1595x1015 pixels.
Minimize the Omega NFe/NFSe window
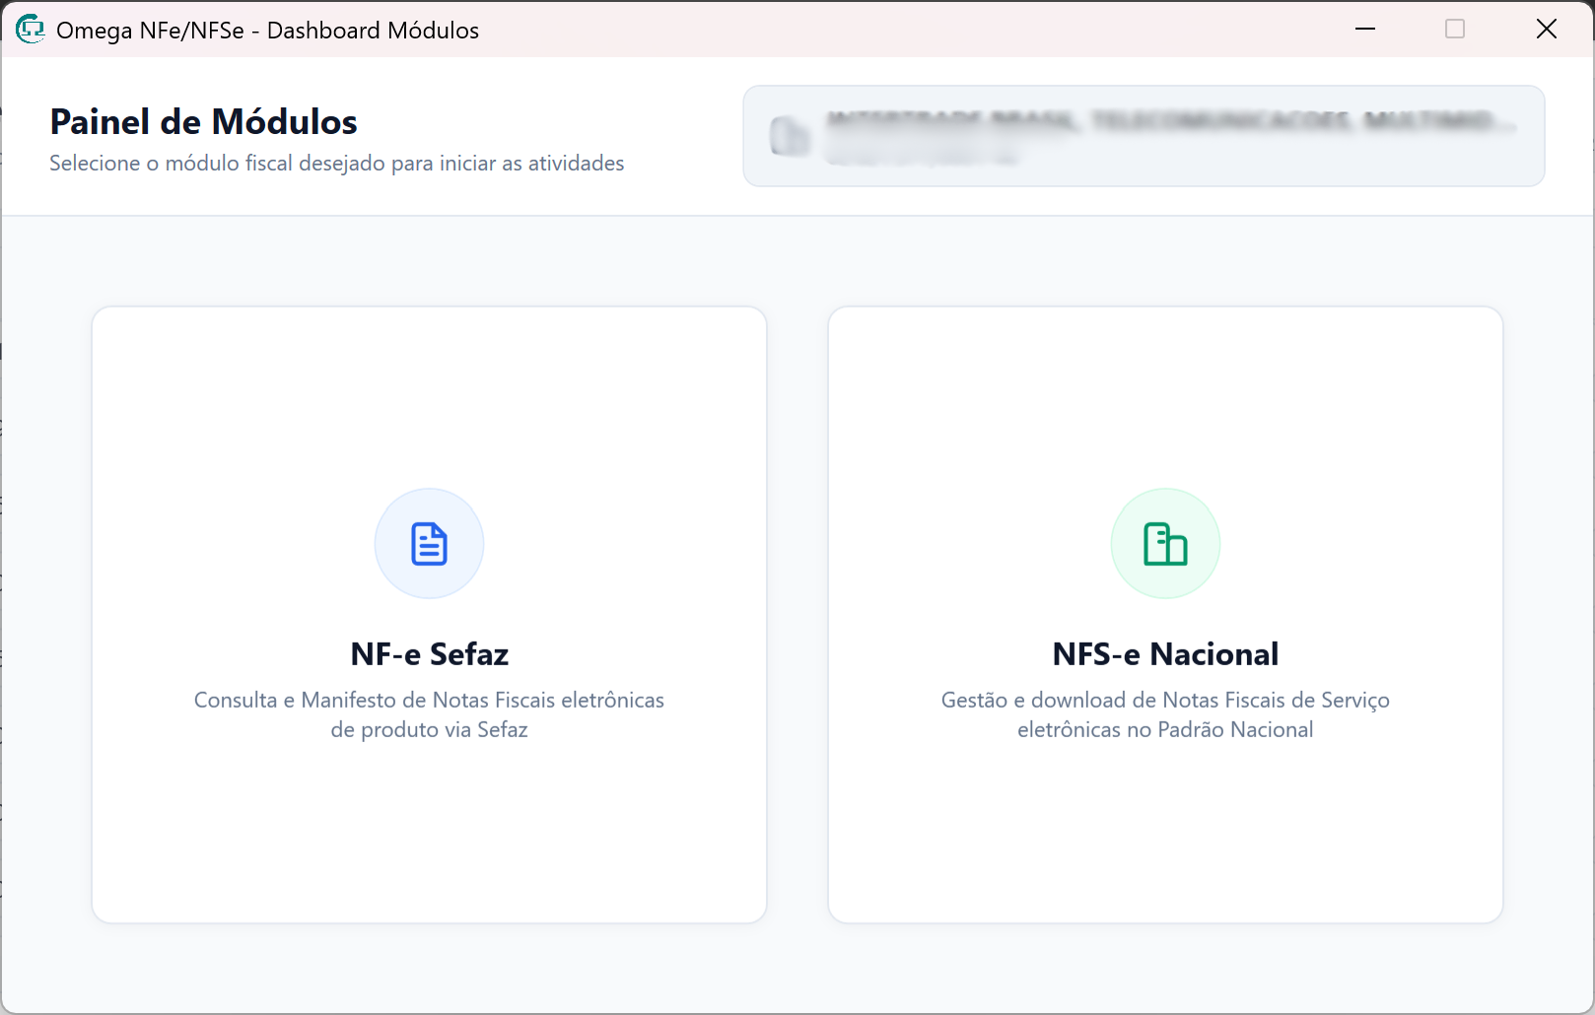coord(1365,30)
